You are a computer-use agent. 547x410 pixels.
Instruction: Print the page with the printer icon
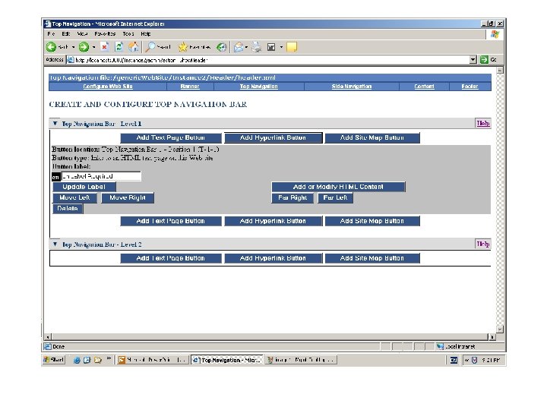[257, 47]
